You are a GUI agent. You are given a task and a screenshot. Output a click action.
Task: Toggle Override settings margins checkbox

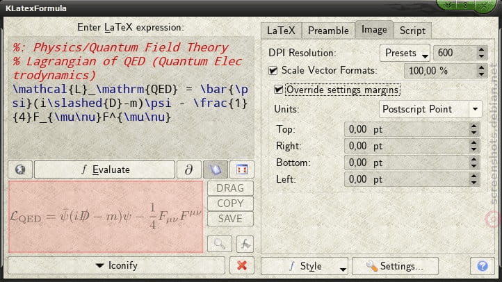[279, 90]
